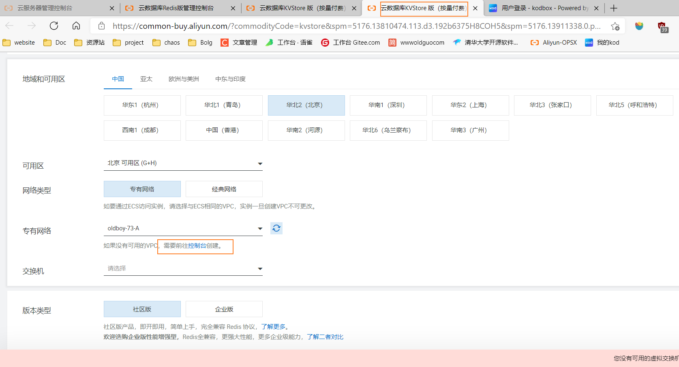
Task: Open the 文章管理 bookmark
Action: point(239,43)
